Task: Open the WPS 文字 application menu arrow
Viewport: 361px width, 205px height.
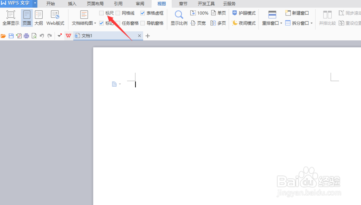Action: pos(35,3)
